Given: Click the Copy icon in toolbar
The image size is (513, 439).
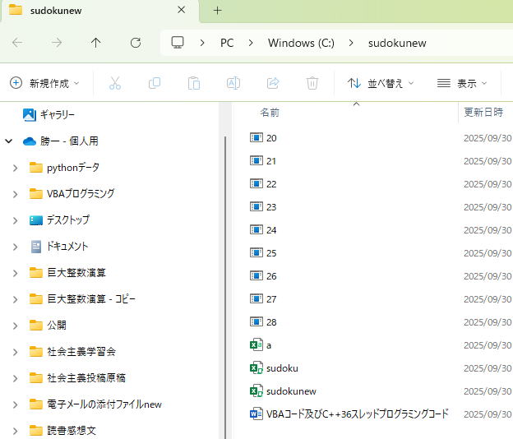Looking at the screenshot, I should pyautogui.click(x=155, y=83).
